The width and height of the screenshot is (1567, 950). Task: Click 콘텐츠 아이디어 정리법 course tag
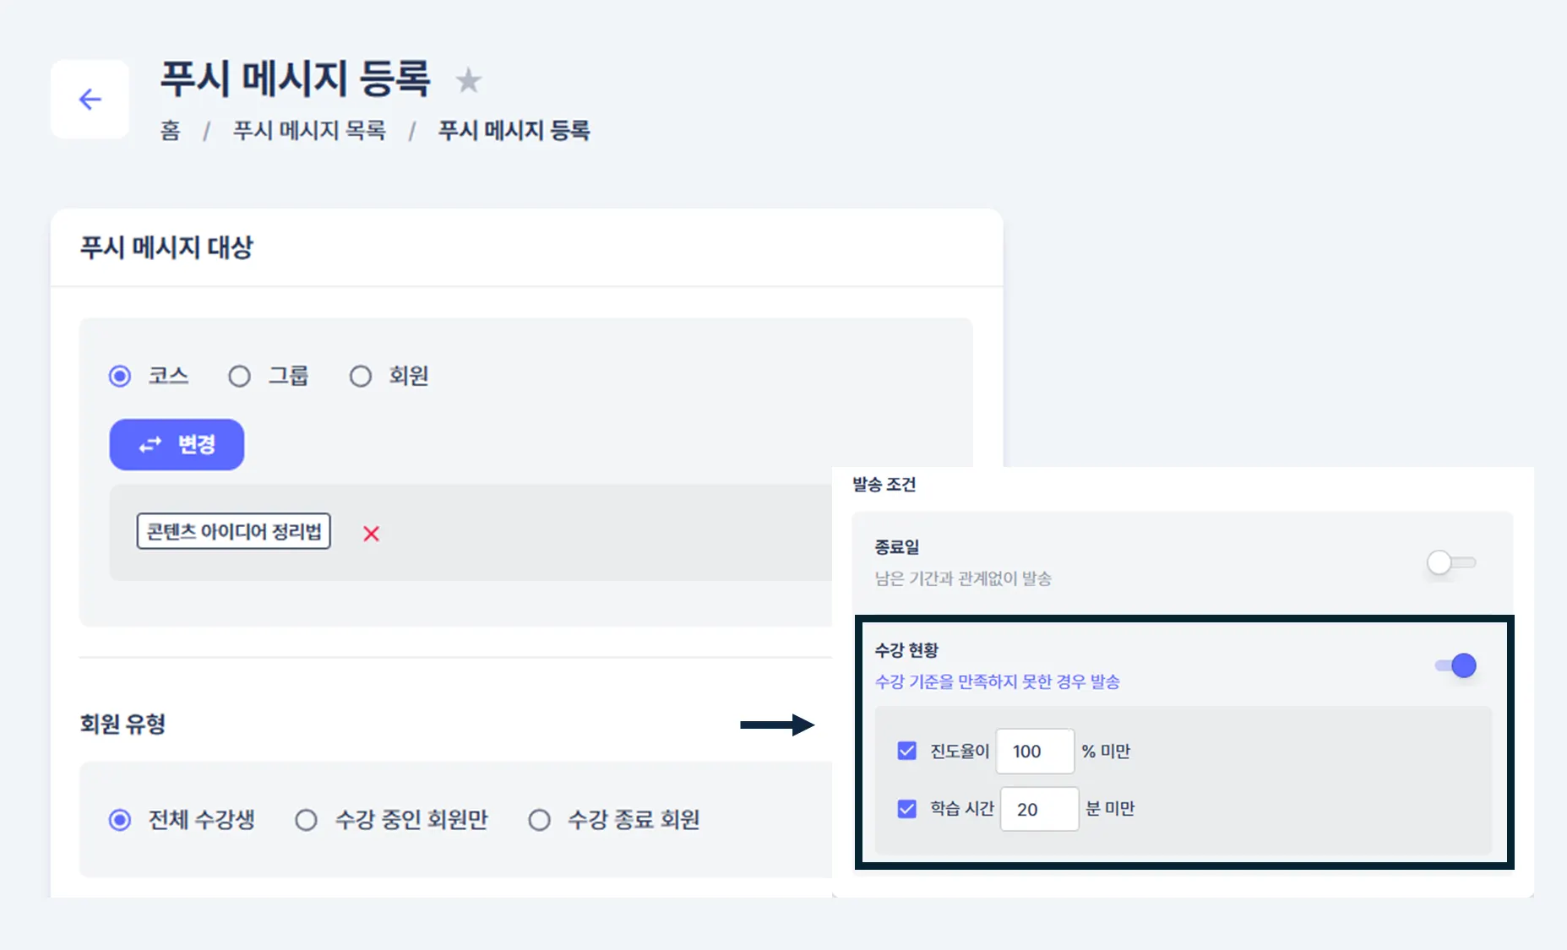pyautogui.click(x=234, y=532)
